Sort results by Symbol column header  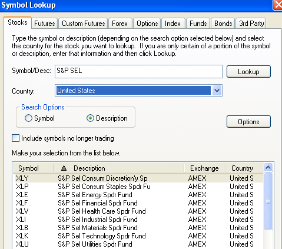click(x=34, y=168)
